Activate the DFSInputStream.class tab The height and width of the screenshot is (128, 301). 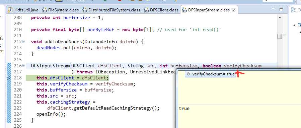(x=209, y=10)
